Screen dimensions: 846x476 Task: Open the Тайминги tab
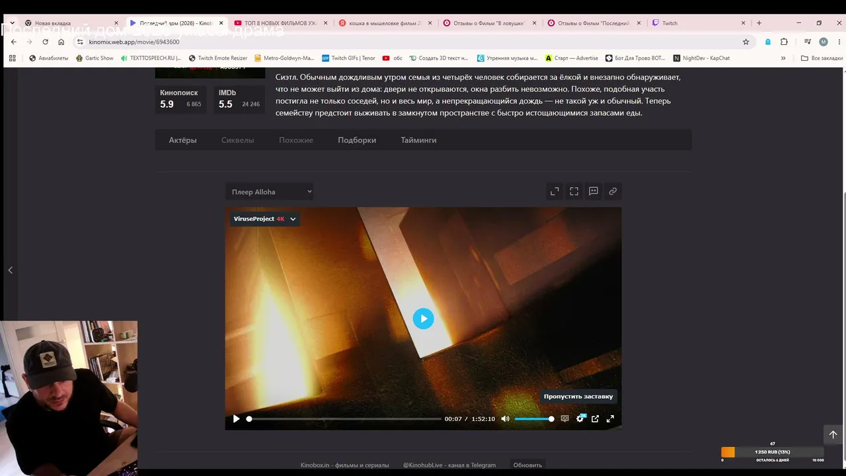point(418,140)
